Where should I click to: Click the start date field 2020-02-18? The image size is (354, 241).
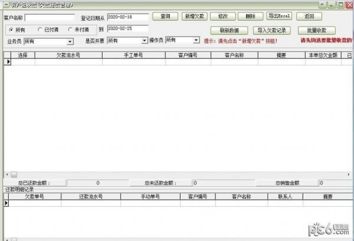(127, 16)
